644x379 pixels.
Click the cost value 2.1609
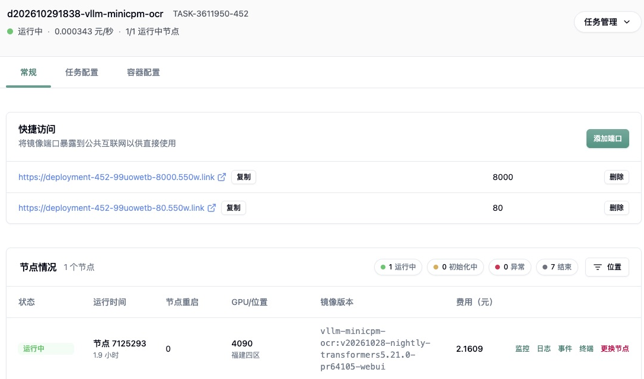point(470,349)
